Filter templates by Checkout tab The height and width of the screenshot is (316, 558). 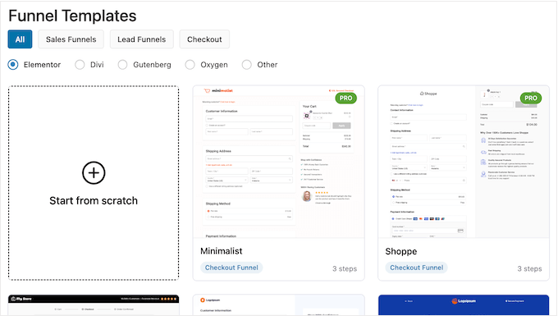204,39
